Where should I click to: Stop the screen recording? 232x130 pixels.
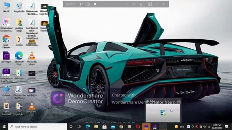pyautogui.click(x=95, y=4)
